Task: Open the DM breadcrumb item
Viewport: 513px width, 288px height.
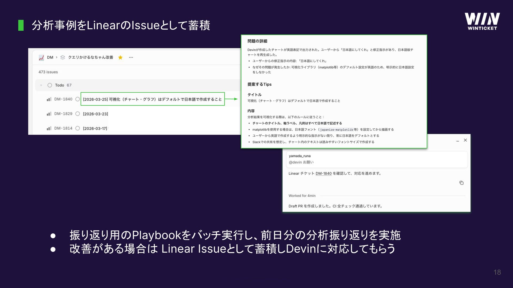Action: tap(50, 57)
